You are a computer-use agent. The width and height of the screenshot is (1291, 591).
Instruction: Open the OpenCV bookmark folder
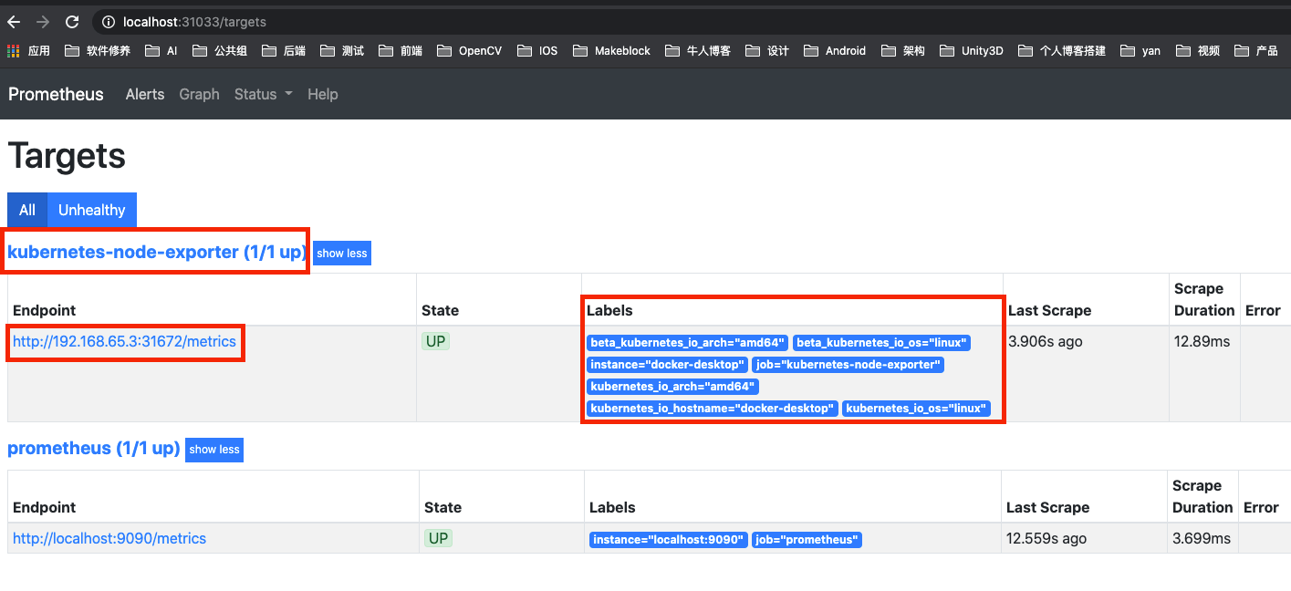469,51
